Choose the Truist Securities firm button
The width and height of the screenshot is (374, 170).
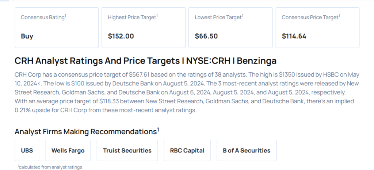(x=127, y=150)
